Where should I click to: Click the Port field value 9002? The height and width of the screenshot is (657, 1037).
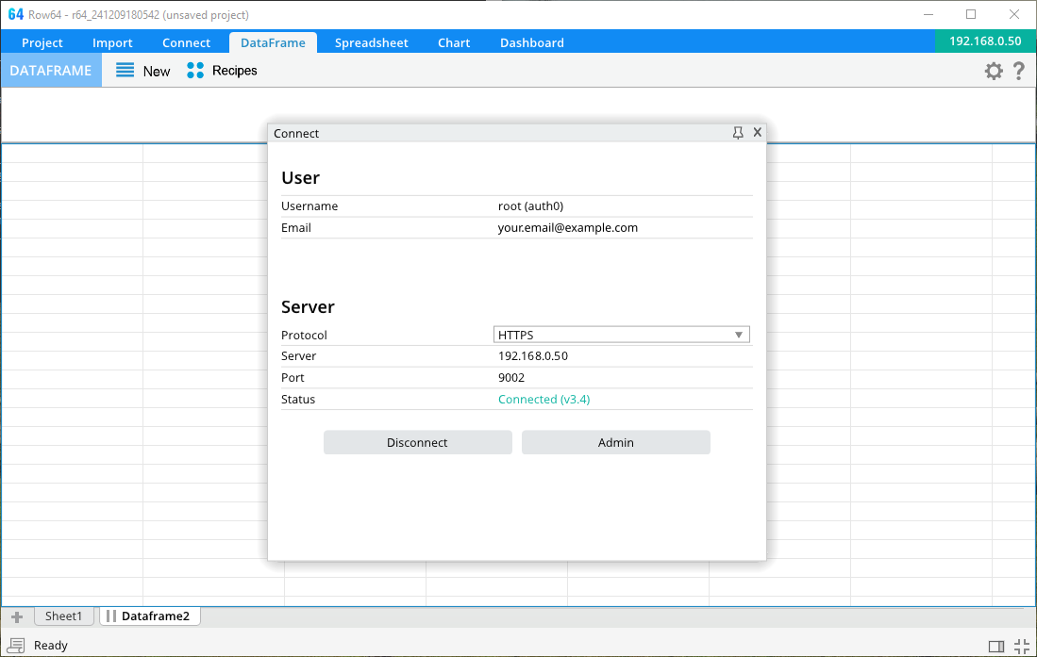[511, 377]
